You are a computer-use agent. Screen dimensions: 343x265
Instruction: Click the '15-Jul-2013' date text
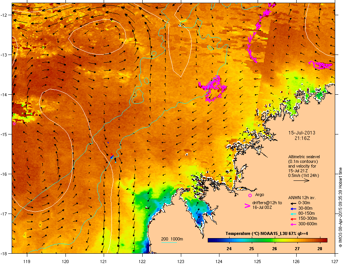click(302, 133)
